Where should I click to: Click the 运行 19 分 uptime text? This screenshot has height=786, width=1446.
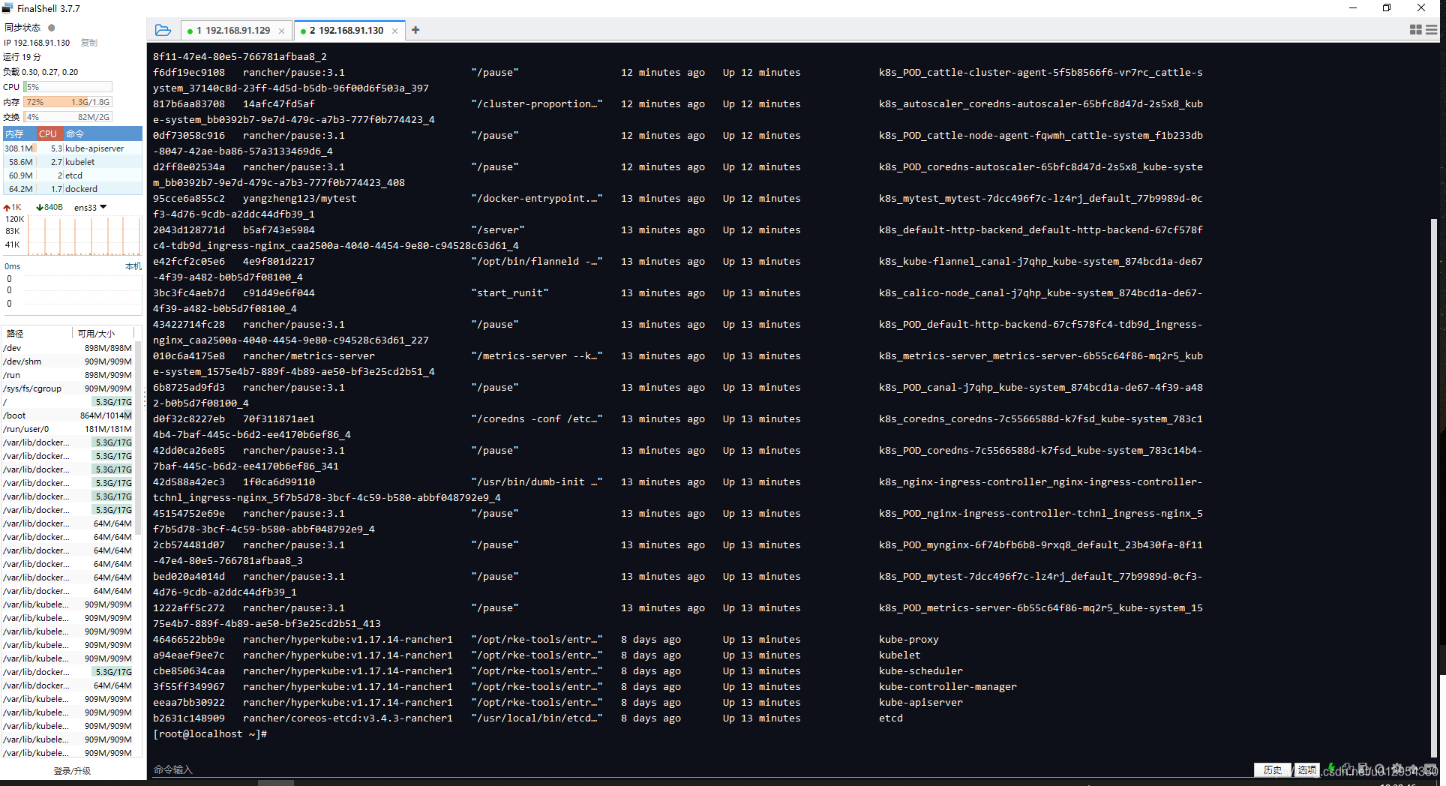(x=22, y=57)
